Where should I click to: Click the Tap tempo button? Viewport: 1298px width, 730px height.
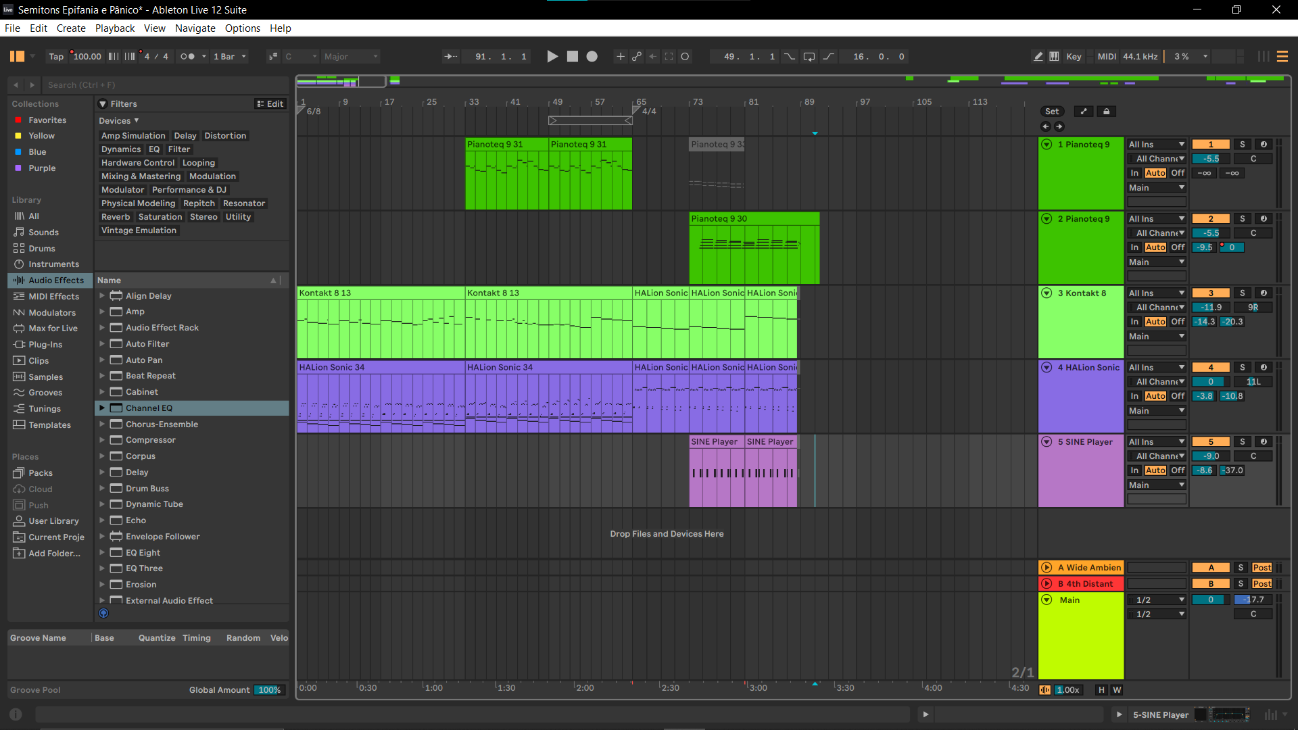pos(56,57)
